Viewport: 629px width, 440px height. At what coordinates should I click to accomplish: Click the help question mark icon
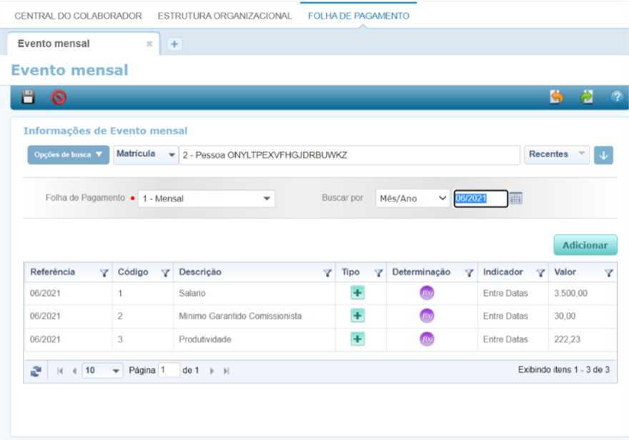[616, 97]
